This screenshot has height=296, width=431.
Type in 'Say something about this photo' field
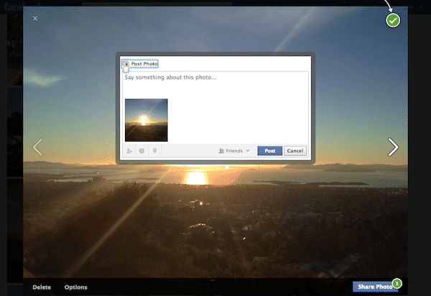click(x=215, y=83)
